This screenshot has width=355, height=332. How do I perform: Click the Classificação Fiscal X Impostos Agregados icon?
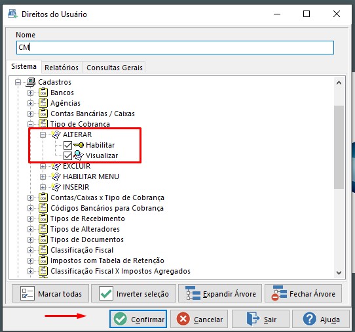43,271
